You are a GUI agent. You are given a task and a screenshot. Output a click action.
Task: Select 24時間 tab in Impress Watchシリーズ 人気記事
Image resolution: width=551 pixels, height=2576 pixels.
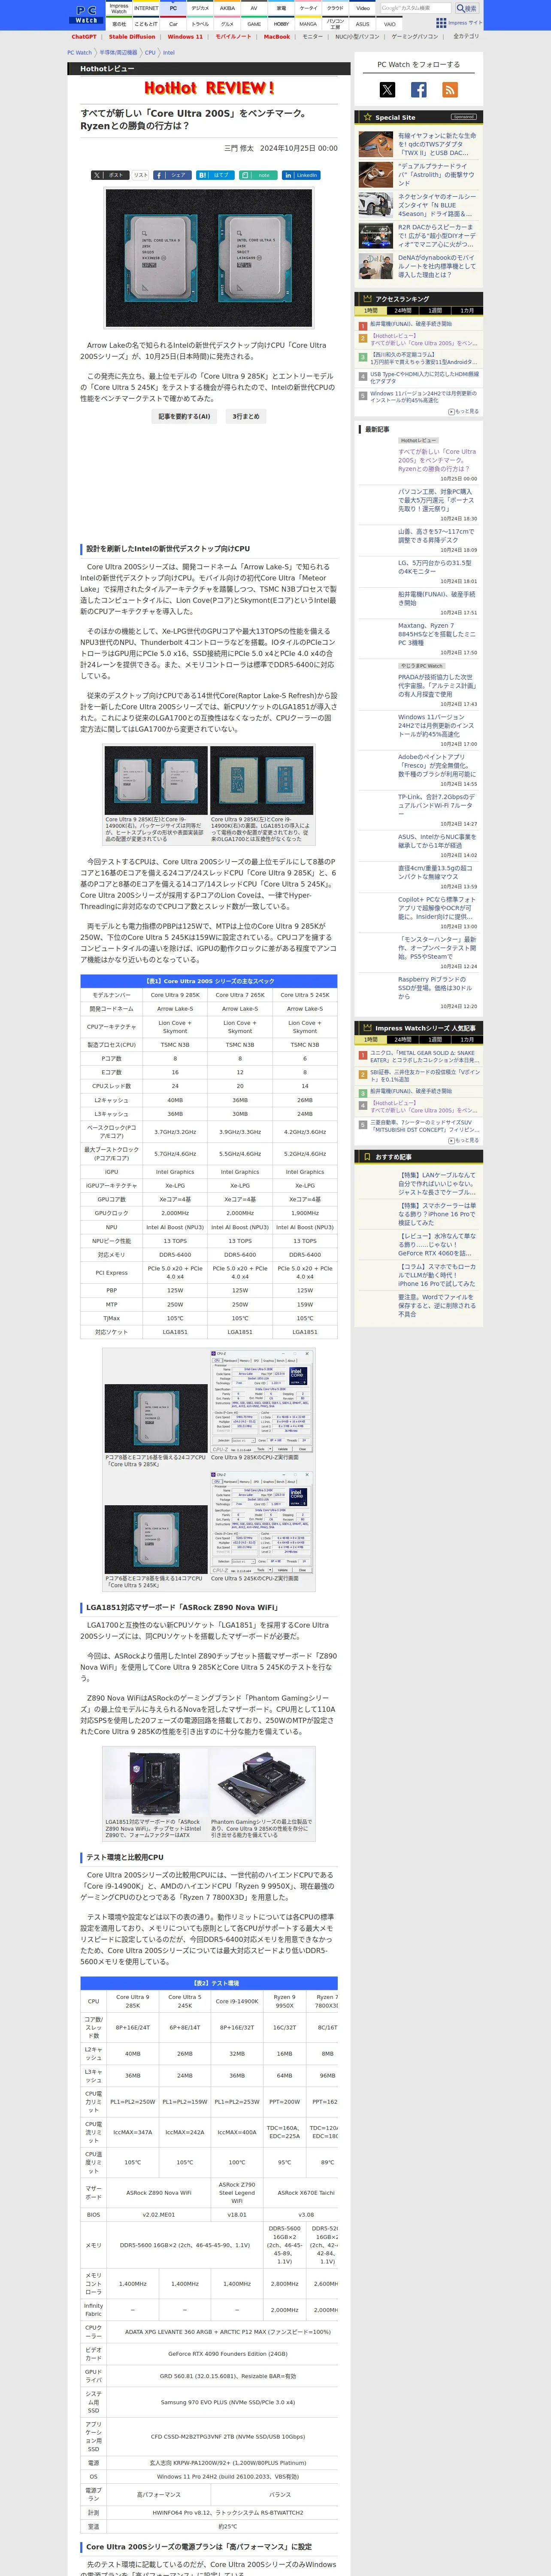402,1040
